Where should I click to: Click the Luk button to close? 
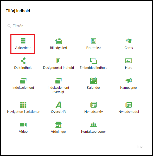139,147
